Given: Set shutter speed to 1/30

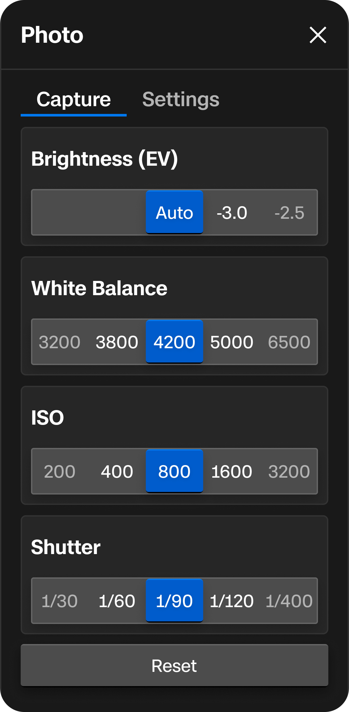Looking at the screenshot, I should tap(59, 601).
